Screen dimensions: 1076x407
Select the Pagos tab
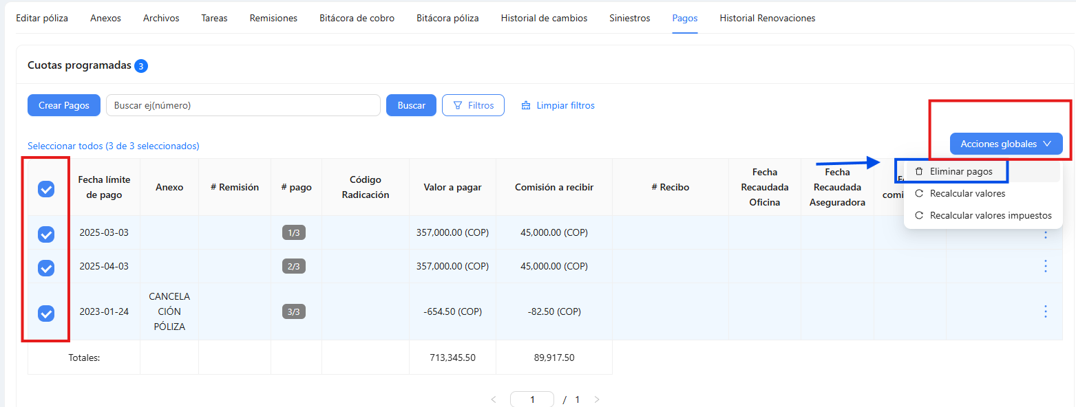[x=685, y=19]
